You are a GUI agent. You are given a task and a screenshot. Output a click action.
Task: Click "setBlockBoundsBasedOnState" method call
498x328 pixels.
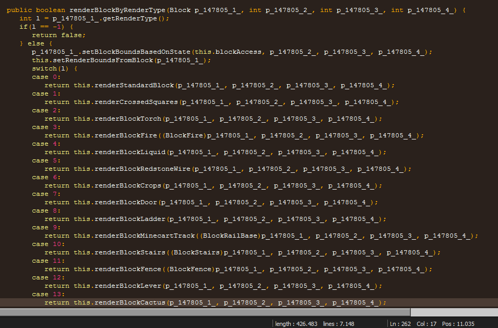(x=136, y=52)
